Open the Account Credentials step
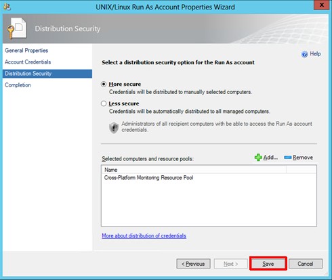The width and height of the screenshot is (332, 280). click(x=28, y=62)
